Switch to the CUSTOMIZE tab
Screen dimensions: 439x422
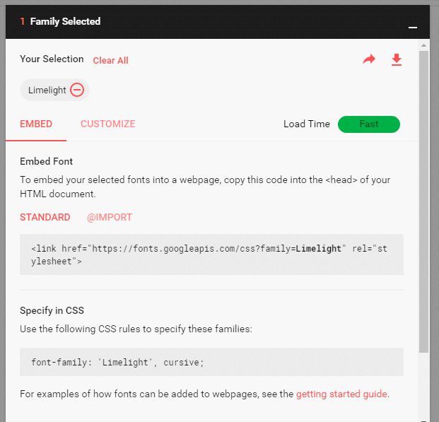tap(107, 124)
